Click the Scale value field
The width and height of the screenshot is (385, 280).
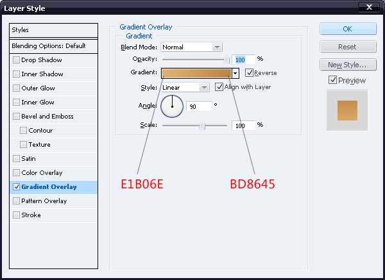[243, 126]
